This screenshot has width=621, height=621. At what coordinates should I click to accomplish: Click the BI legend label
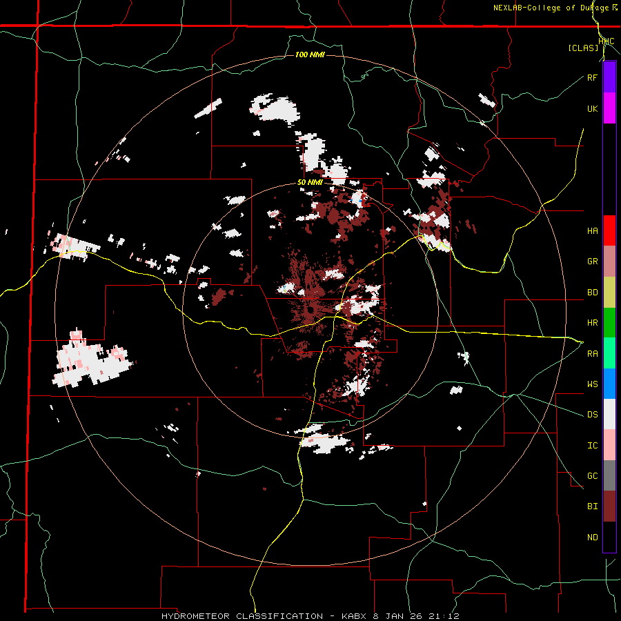[592, 506]
